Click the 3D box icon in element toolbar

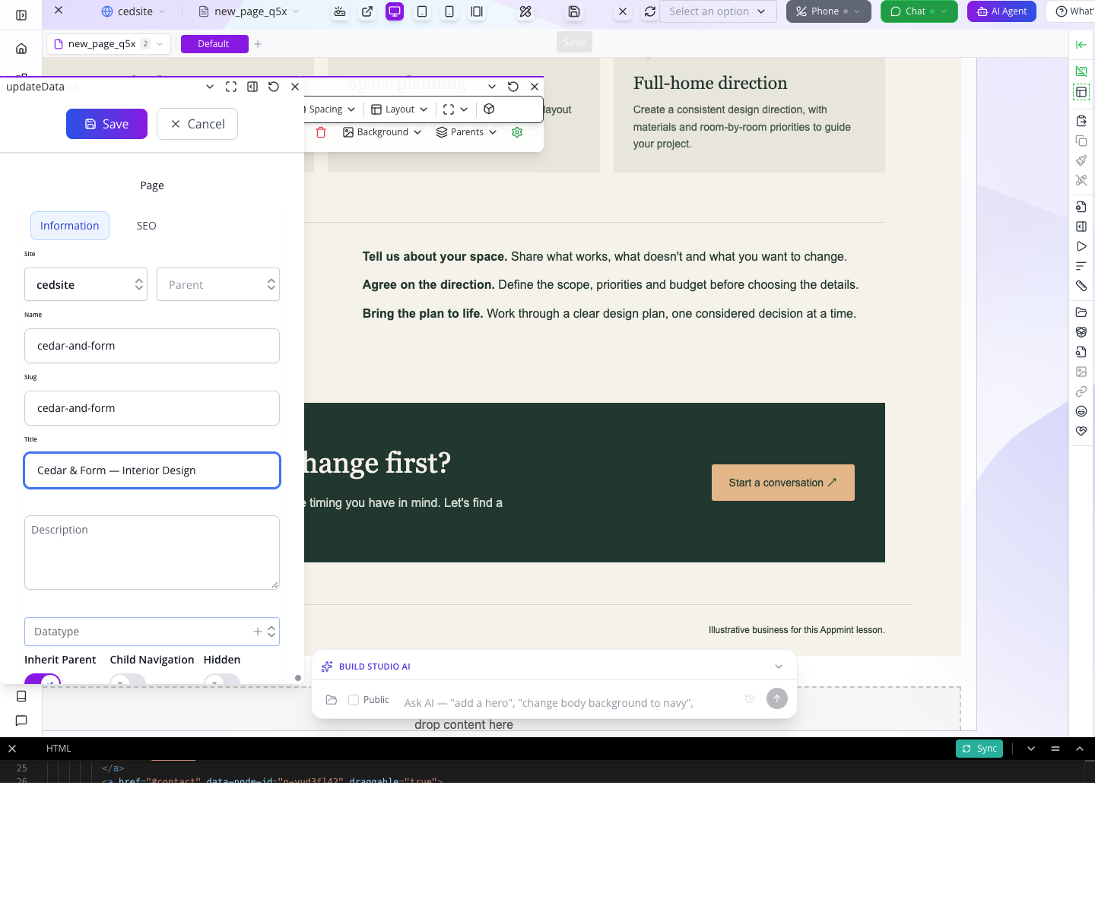(x=489, y=109)
